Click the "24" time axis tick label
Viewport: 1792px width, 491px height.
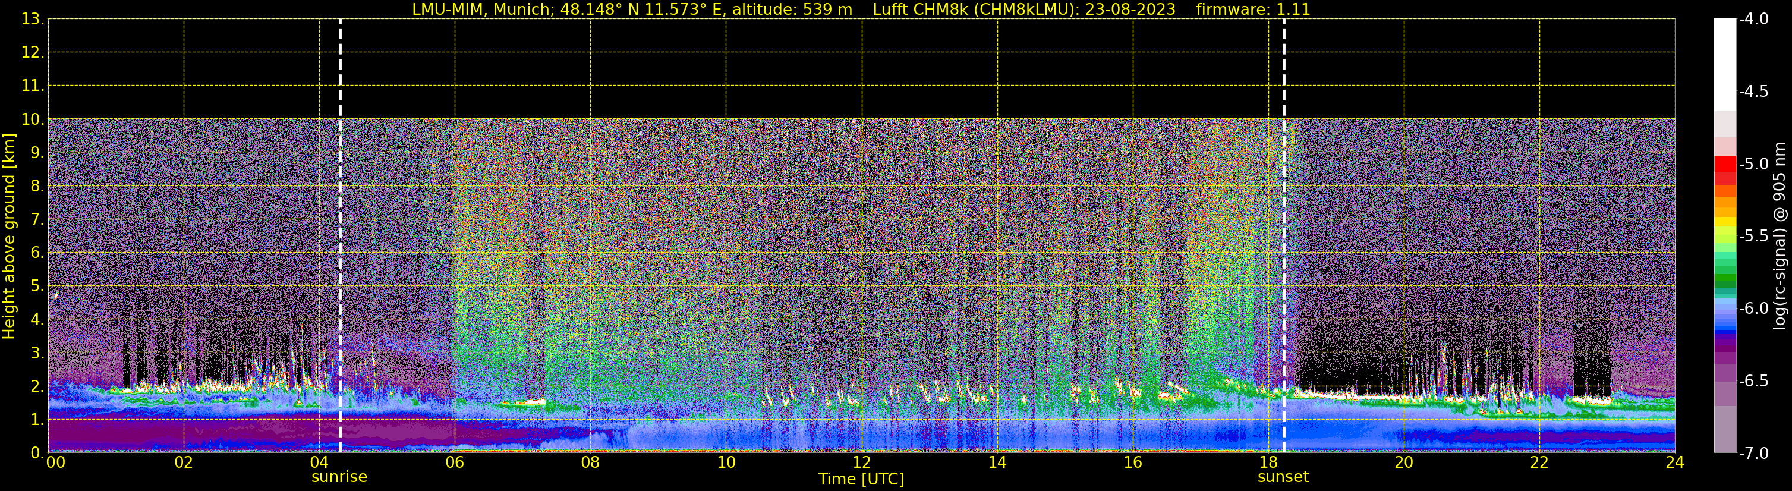coord(1674,462)
